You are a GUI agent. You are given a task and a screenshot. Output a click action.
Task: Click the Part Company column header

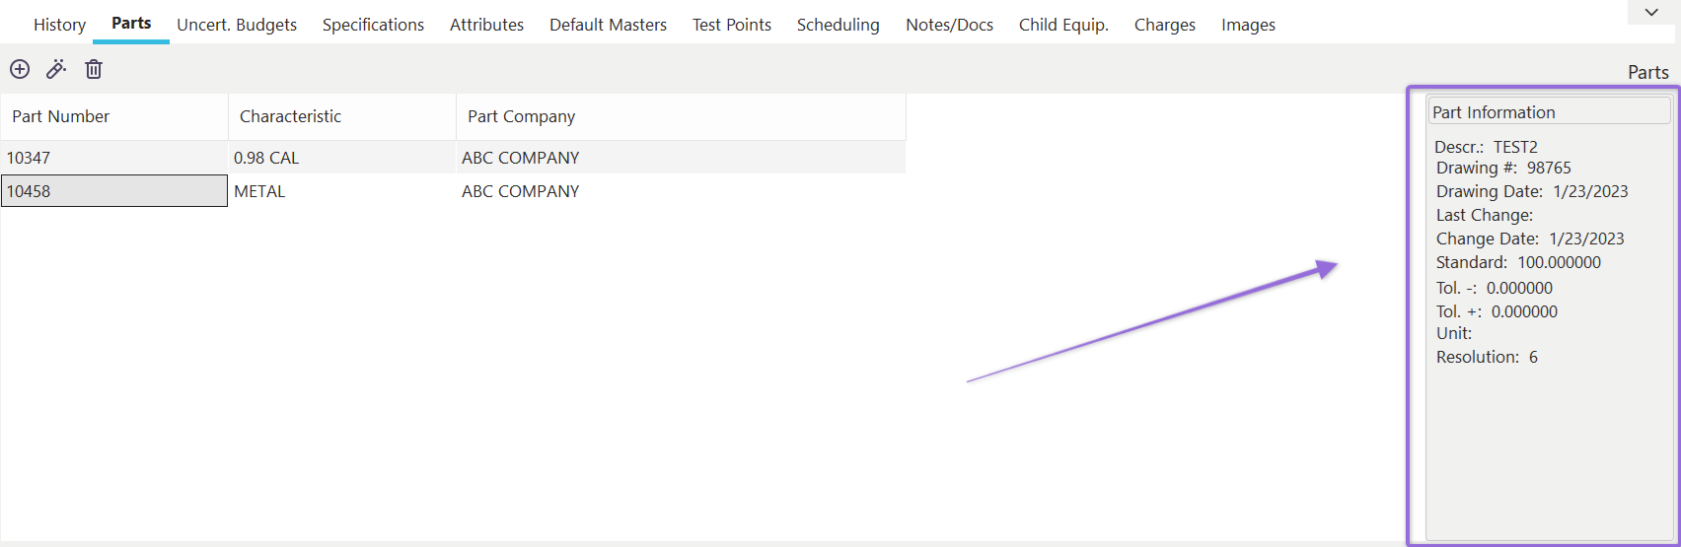tap(521, 116)
